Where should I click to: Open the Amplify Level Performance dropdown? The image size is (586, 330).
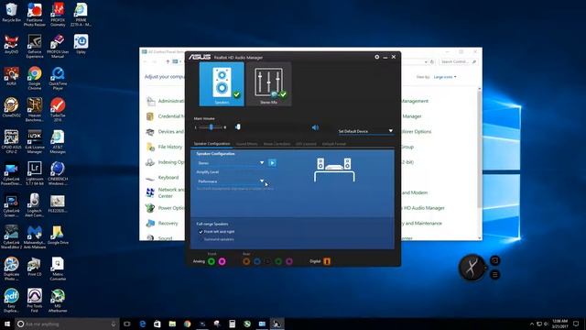coord(231,181)
